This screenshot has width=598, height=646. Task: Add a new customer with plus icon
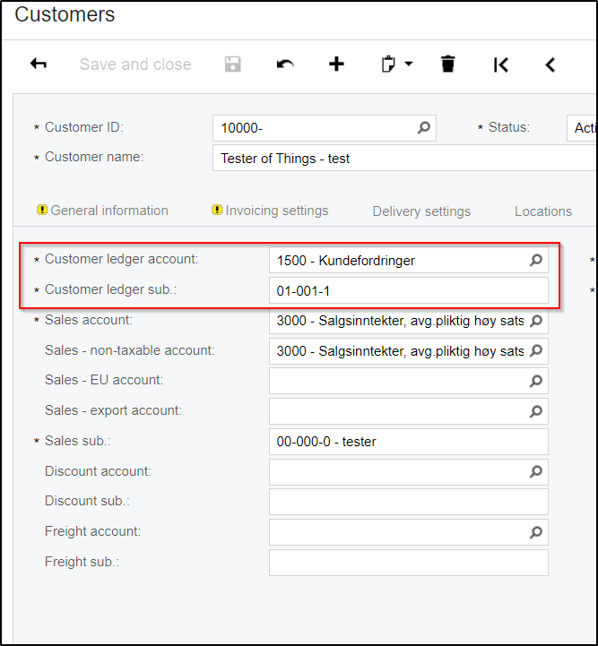336,65
